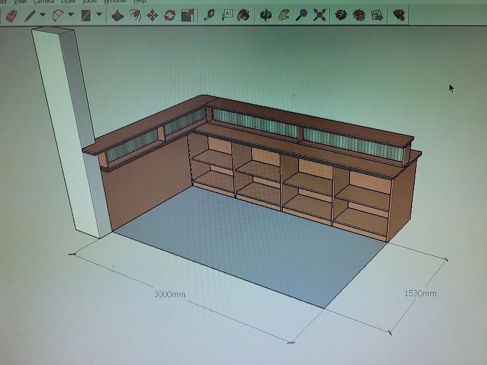Screen dimensions: 487x365
Task: Open the Draw menu
Action: pyautogui.click(x=68, y=2)
